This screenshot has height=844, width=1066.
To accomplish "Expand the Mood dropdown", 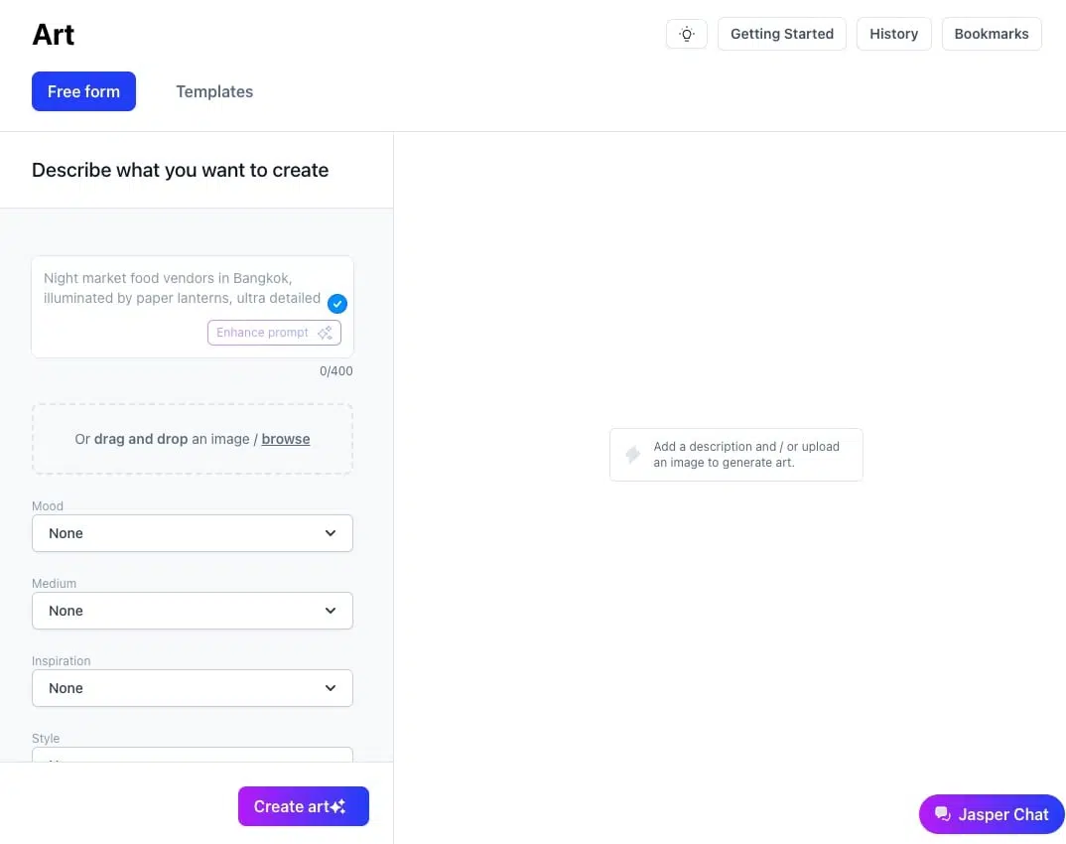I will pyautogui.click(x=193, y=533).
